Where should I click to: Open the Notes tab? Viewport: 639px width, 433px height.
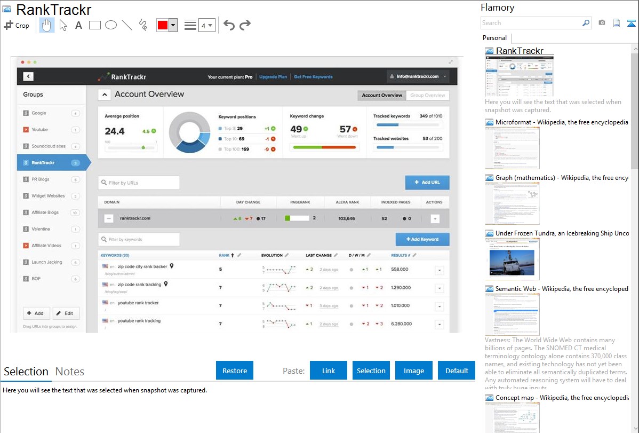pos(70,372)
